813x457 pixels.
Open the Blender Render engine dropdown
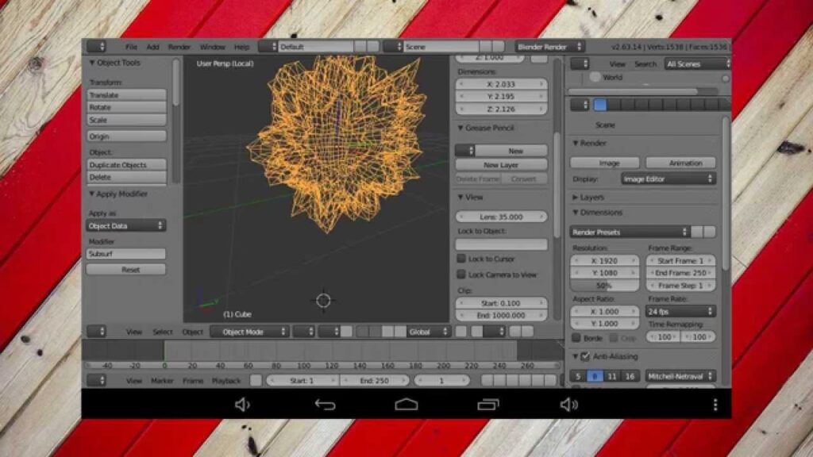click(549, 47)
